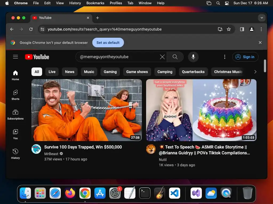Open the Apple menu
This screenshot has height=204, width=273.
point(7,3)
